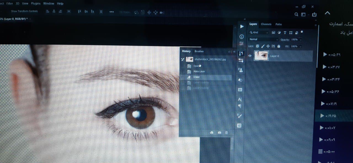Click the Actions play panel icon
This screenshot has height=163, width=353.
242,26
